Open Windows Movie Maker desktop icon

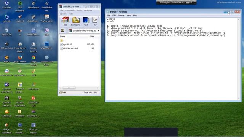20,101
